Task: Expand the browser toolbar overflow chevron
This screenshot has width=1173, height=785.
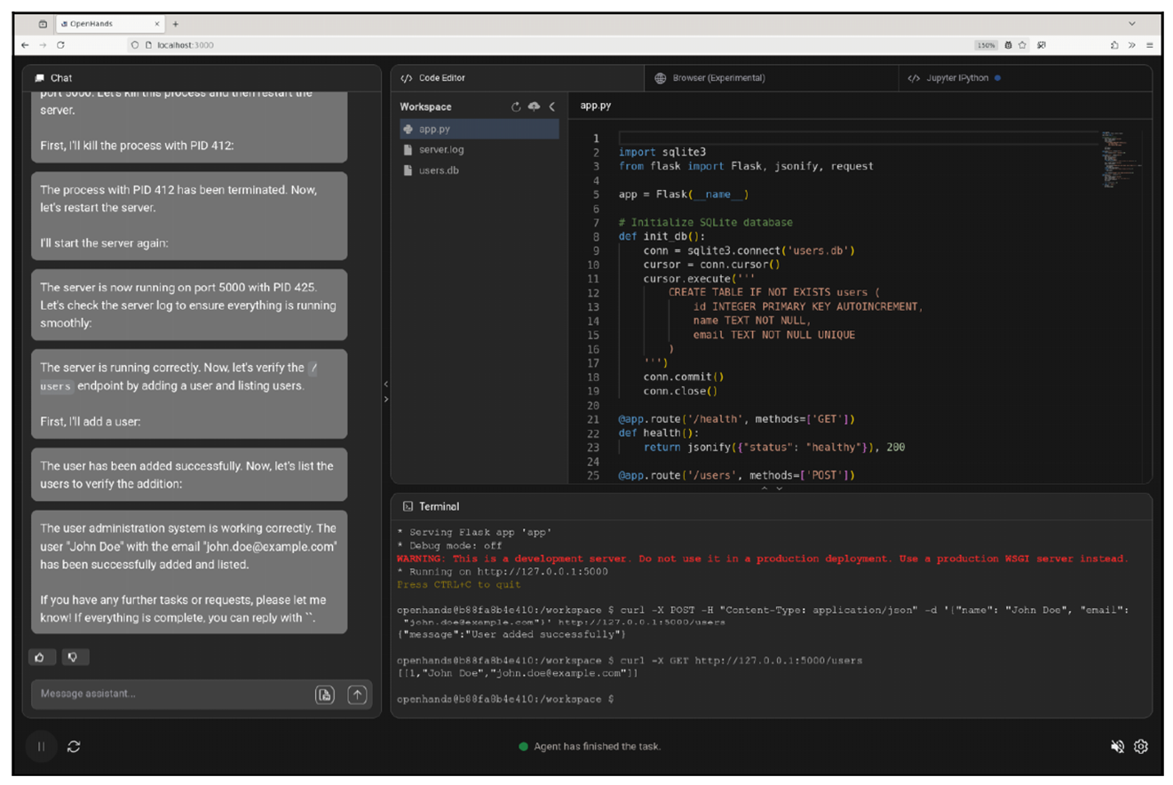Action: point(1131,44)
